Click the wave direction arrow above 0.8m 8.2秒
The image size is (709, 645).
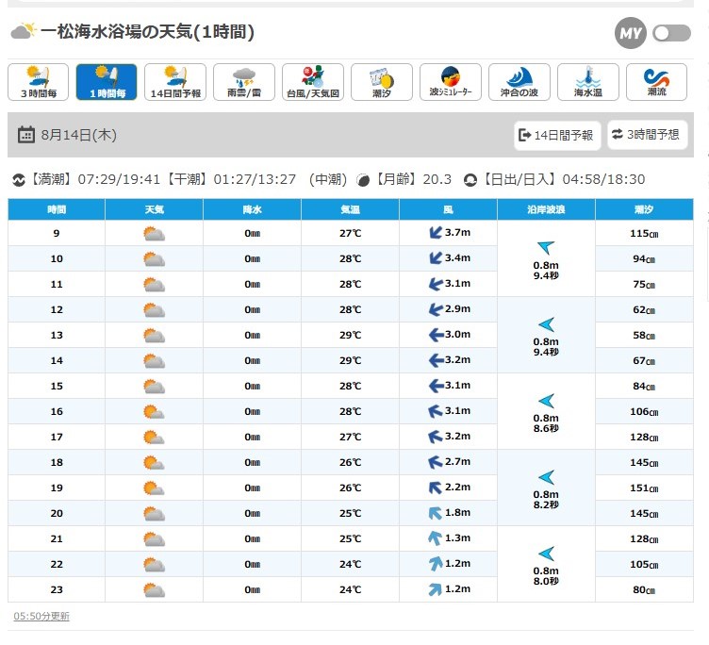click(x=546, y=477)
